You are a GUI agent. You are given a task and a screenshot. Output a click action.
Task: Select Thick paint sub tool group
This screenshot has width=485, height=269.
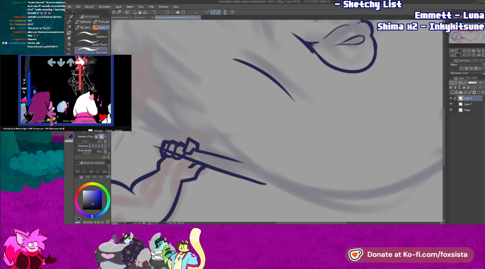[x=101, y=22]
